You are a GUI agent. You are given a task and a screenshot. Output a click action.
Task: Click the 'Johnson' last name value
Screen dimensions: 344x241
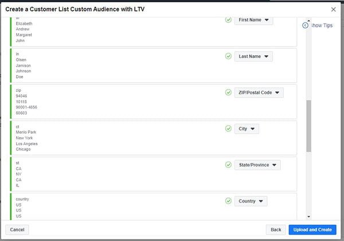pos(24,71)
